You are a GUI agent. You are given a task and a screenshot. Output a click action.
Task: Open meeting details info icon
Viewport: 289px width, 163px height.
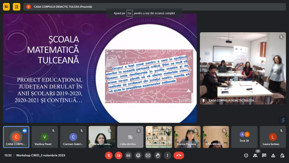pyautogui.click(x=246, y=155)
